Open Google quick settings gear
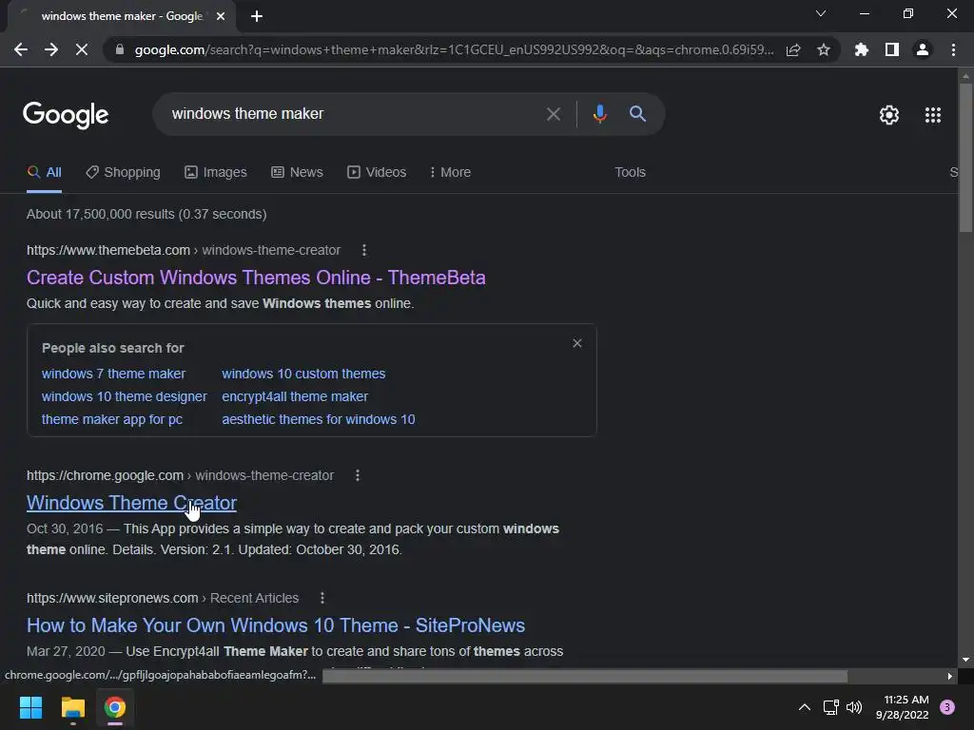The width and height of the screenshot is (974, 730). pos(889,115)
